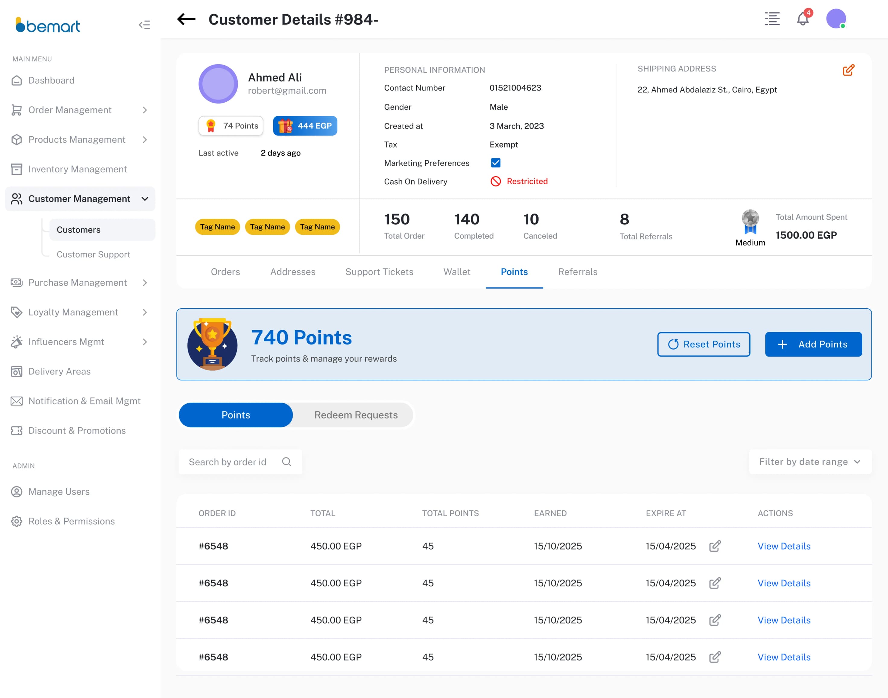Click the 74 Points badge
The height and width of the screenshot is (698, 888).
tap(231, 125)
